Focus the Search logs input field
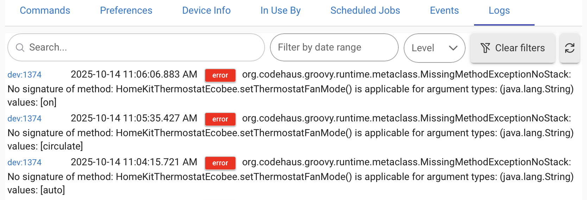The image size is (587, 200). click(x=141, y=47)
